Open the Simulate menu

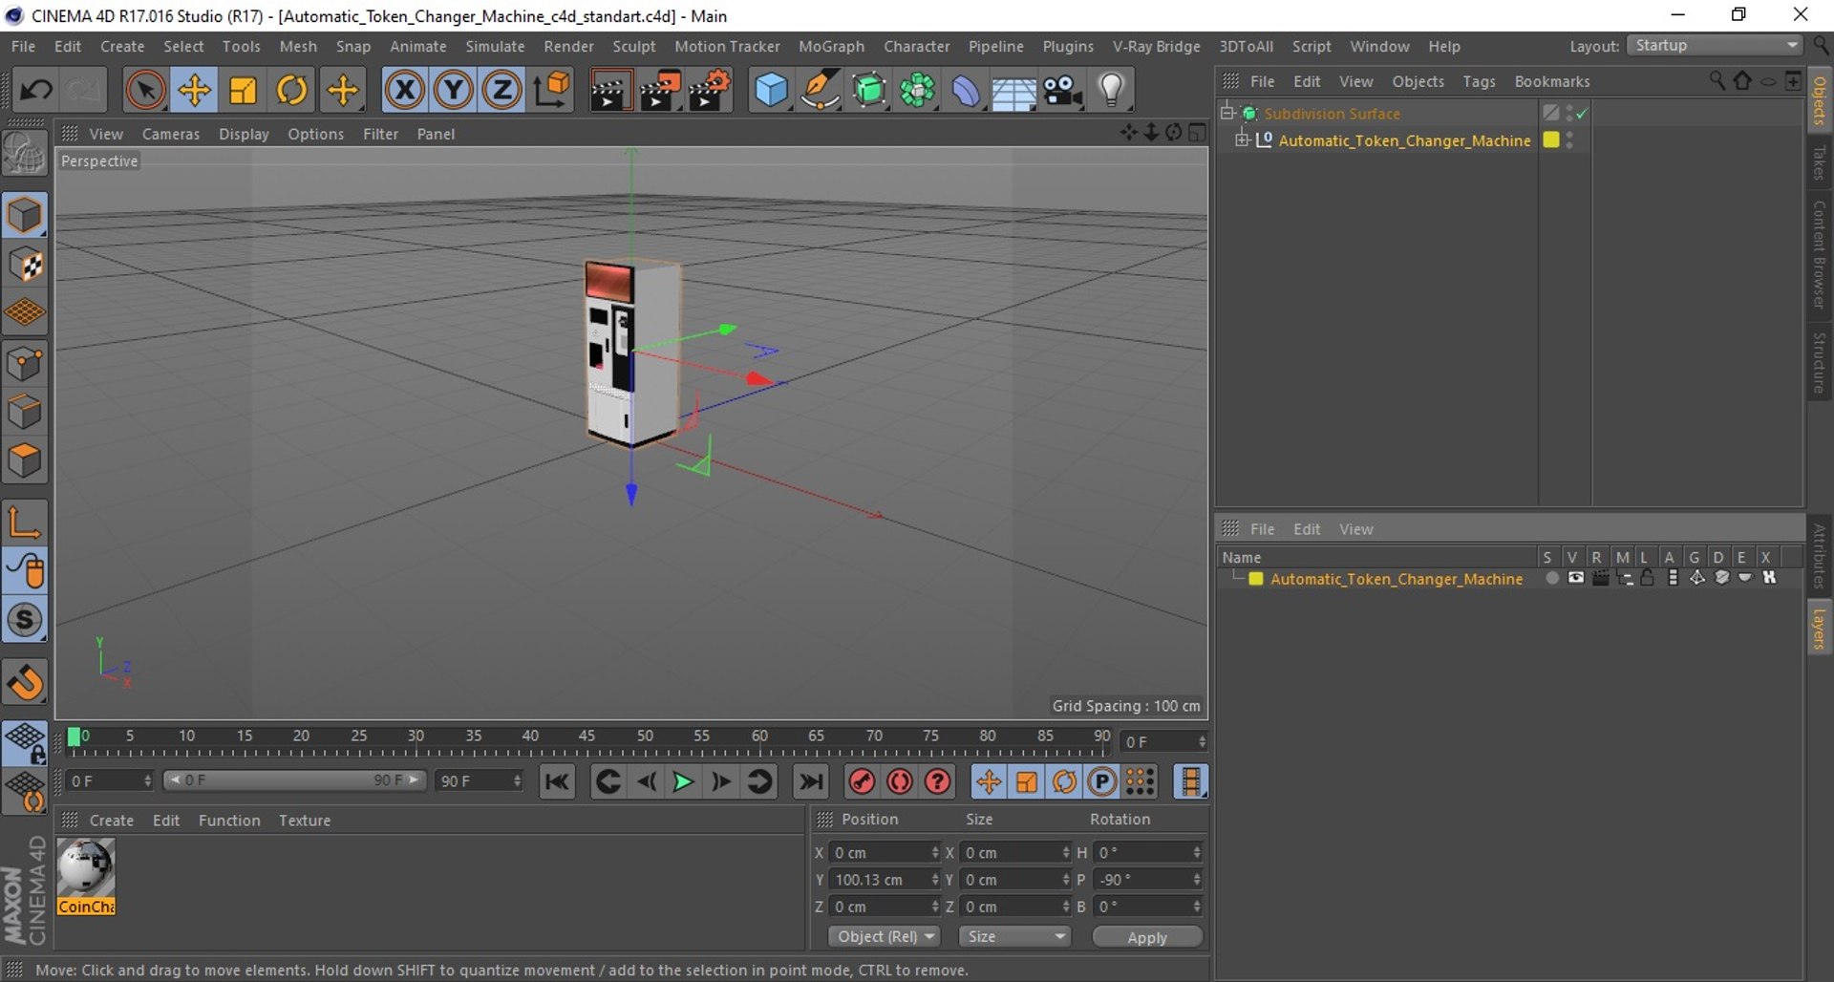pyautogui.click(x=495, y=46)
